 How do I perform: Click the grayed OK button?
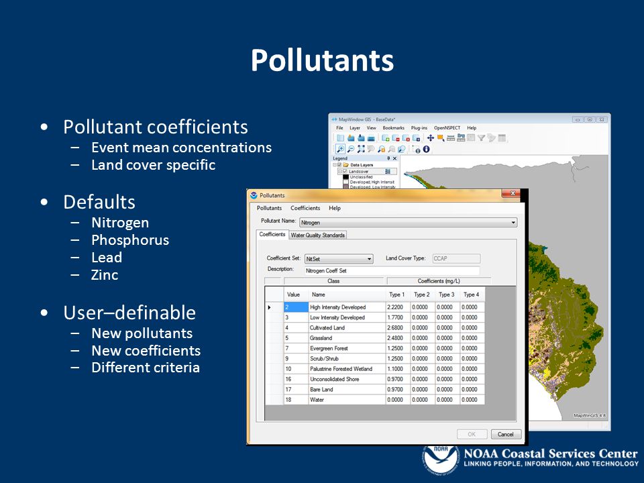472,434
